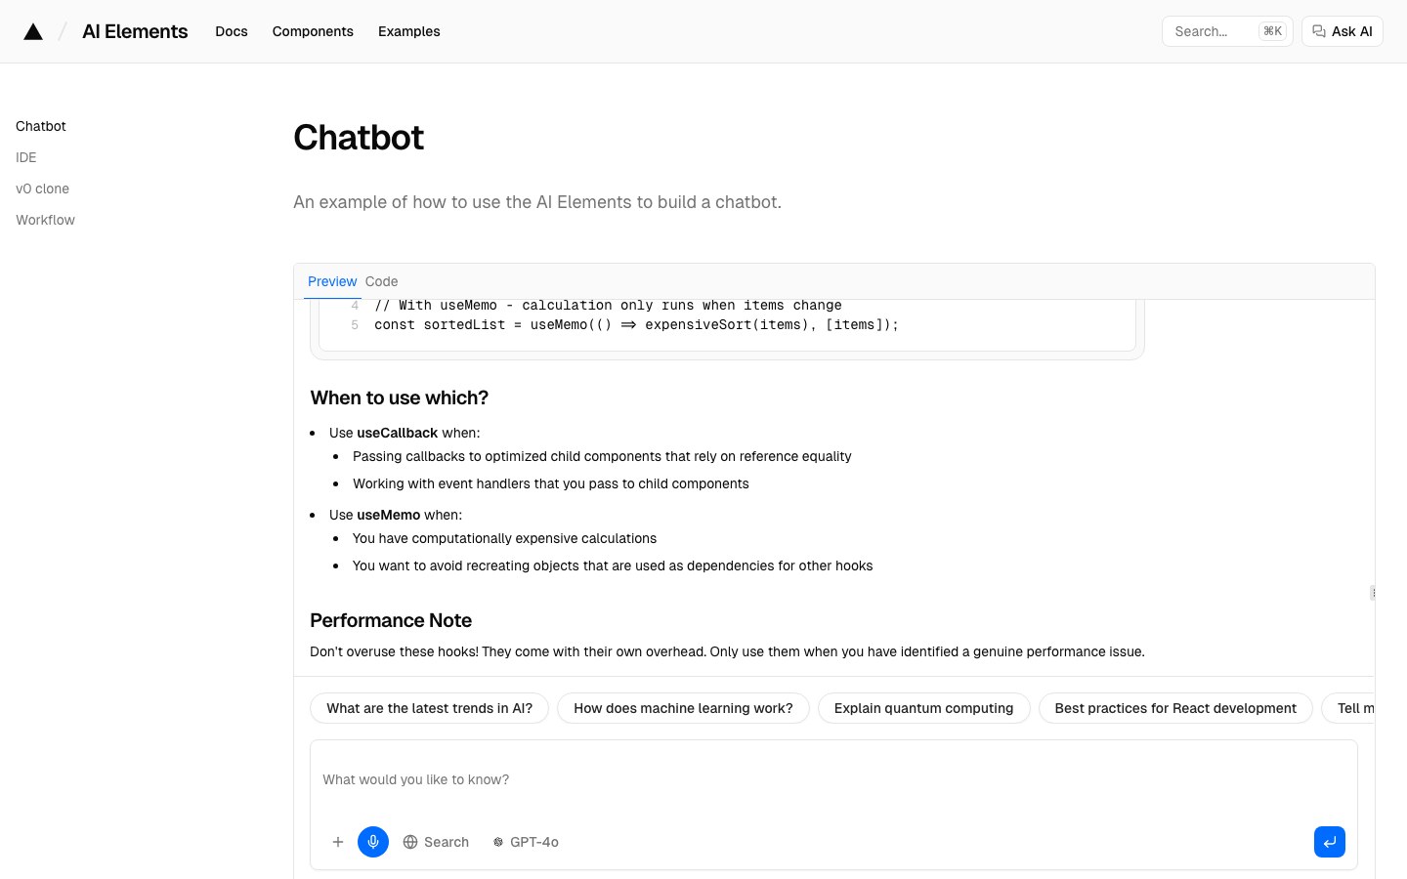Pick 'Best practices for React development' suggestion
This screenshot has width=1407, height=879.
(1175, 708)
